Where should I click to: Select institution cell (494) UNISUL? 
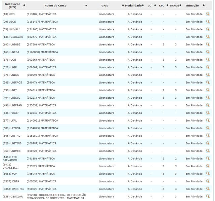[11, 98]
